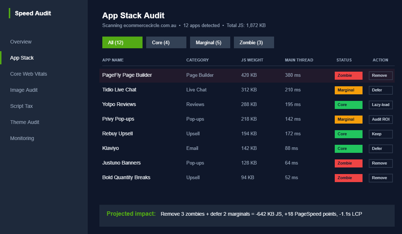Click the scanning ecommercecircle.com.au text
The image size is (402, 234).
pos(139,25)
